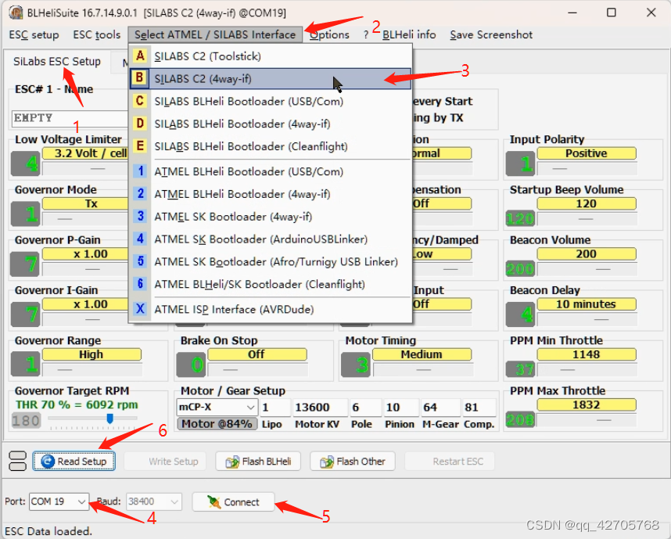Click Startup Beep Volume 120 bar

pos(587,203)
